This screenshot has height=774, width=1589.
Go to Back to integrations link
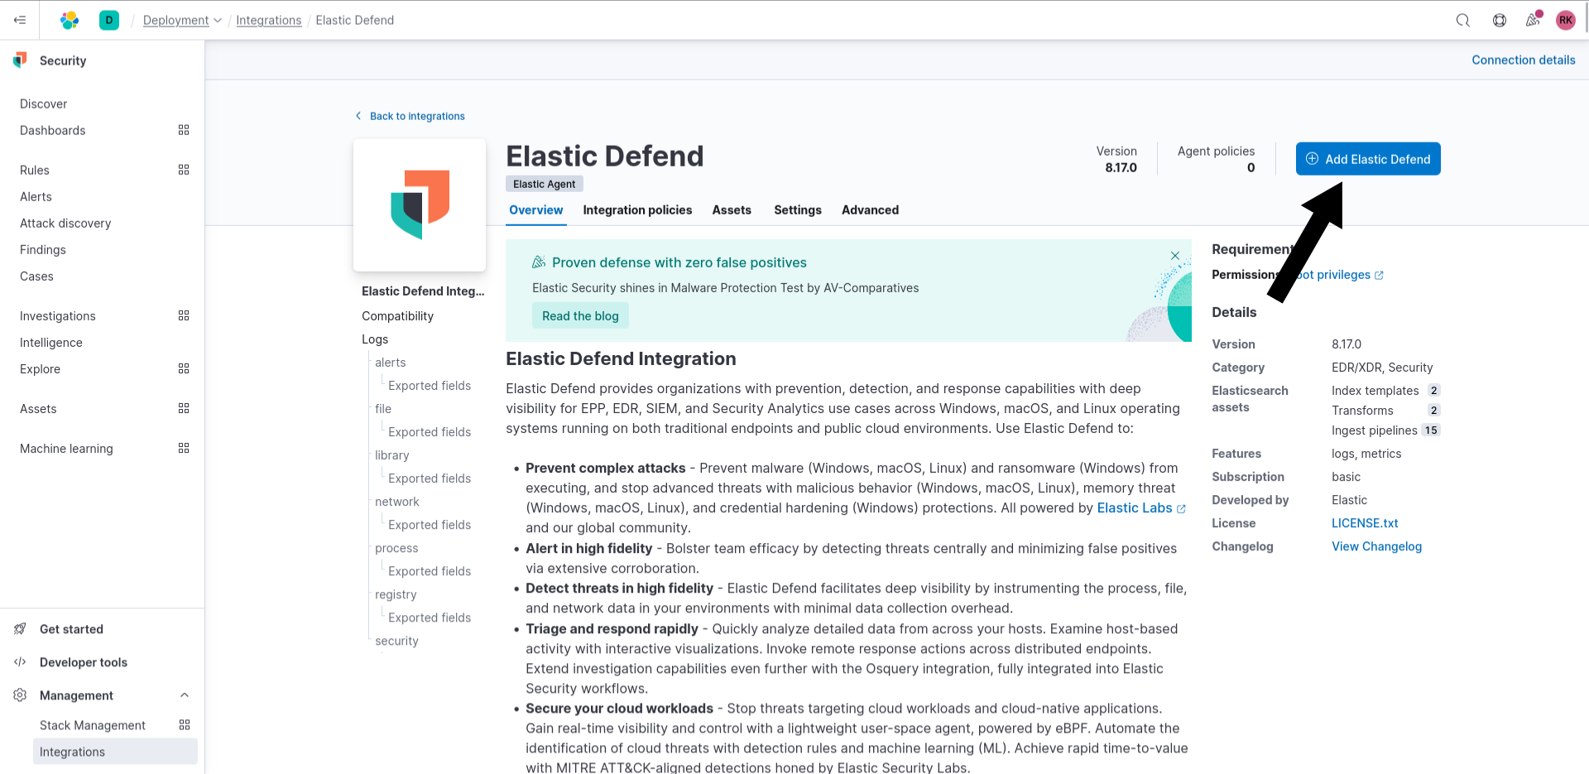[x=417, y=116]
